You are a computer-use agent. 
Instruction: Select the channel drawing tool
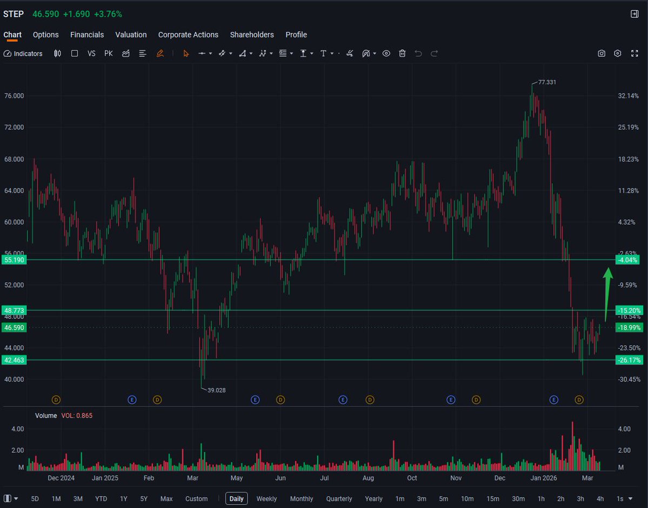[x=222, y=54]
